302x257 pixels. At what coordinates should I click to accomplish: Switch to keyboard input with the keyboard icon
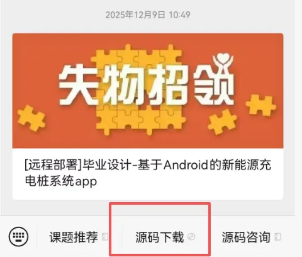tap(19, 237)
